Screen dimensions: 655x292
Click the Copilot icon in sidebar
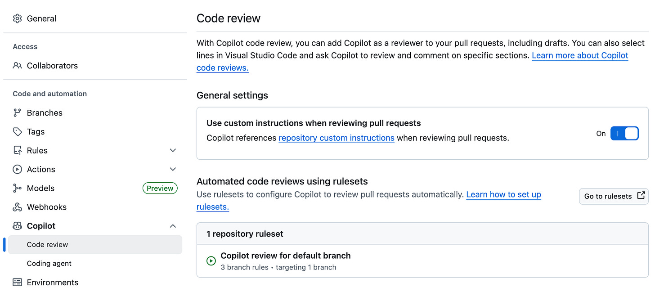[17, 225]
